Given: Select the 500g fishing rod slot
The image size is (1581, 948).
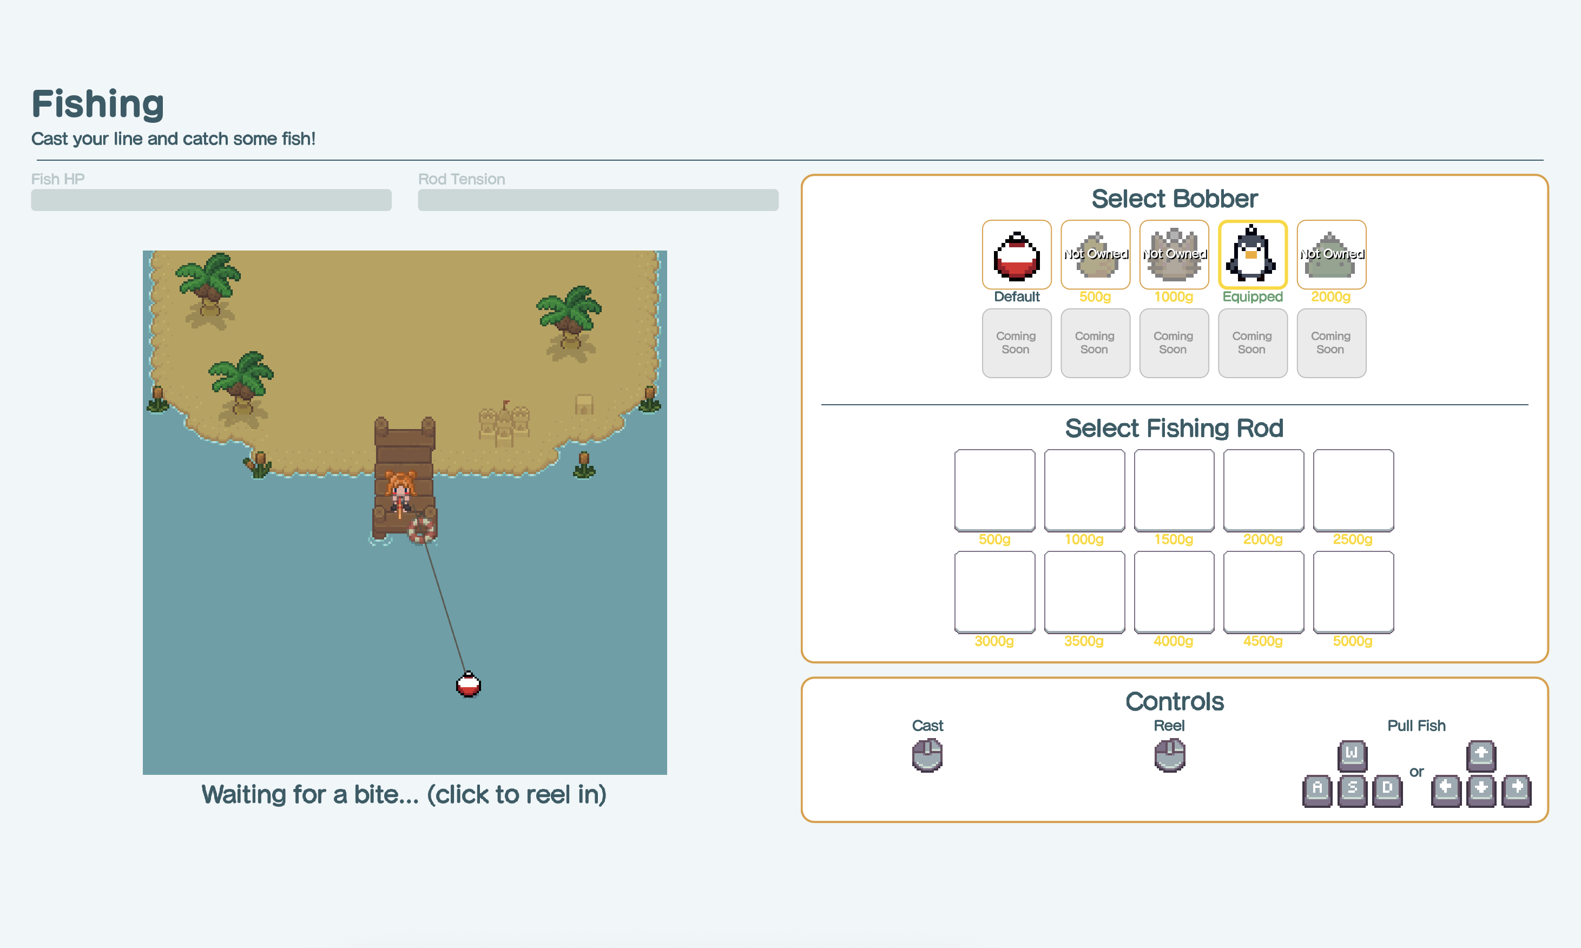Looking at the screenshot, I should 994,490.
